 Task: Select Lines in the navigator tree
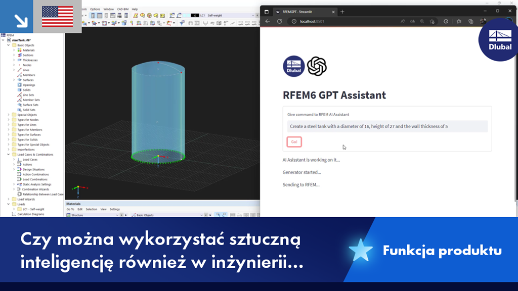click(x=26, y=70)
